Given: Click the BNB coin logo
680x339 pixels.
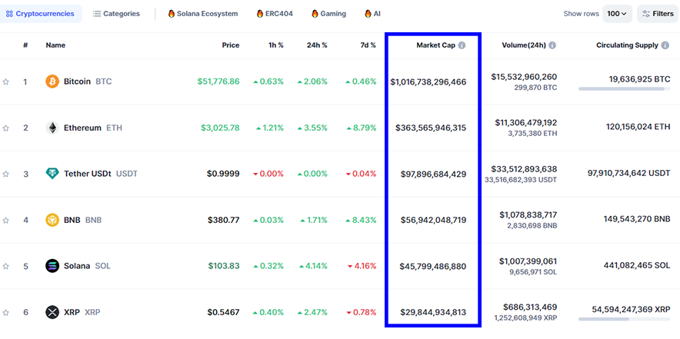Looking at the screenshot, I should 52,220.
